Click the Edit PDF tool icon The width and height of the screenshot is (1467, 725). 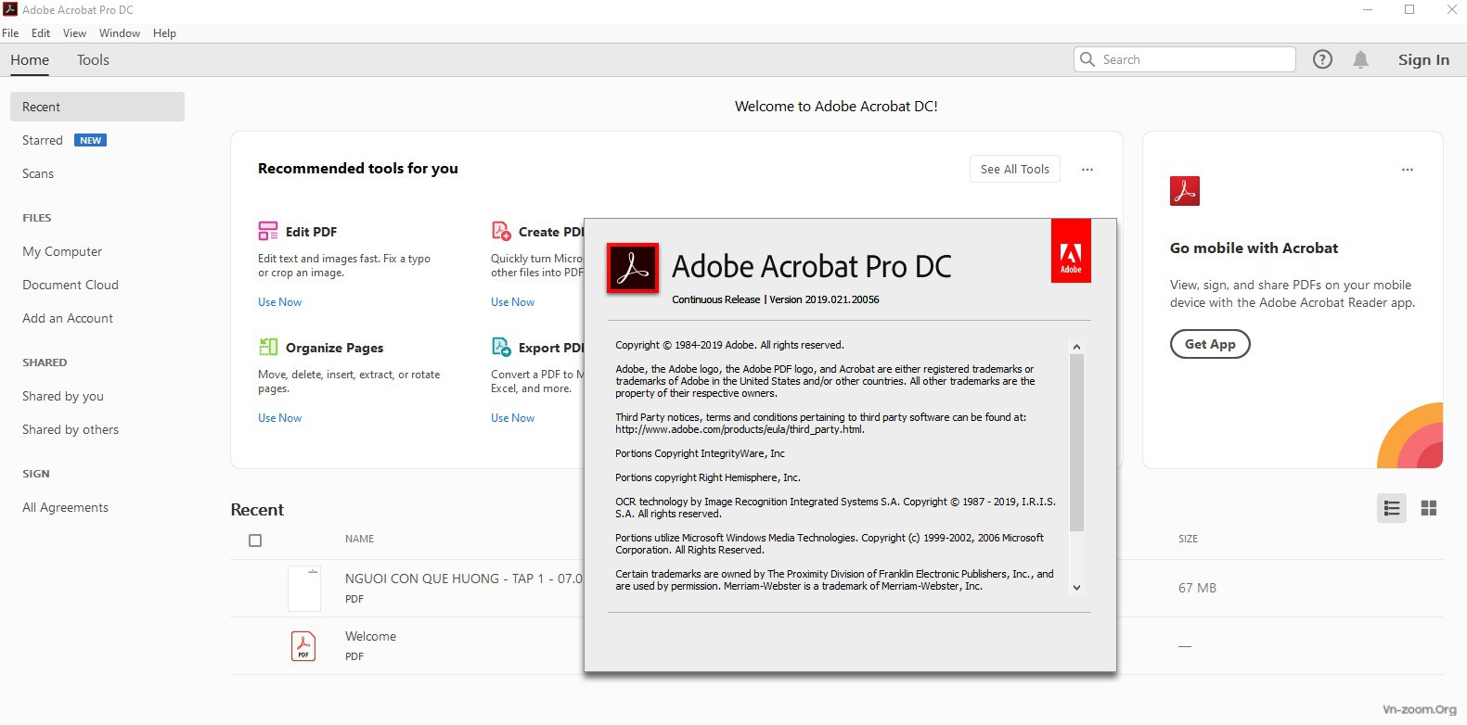268,231
